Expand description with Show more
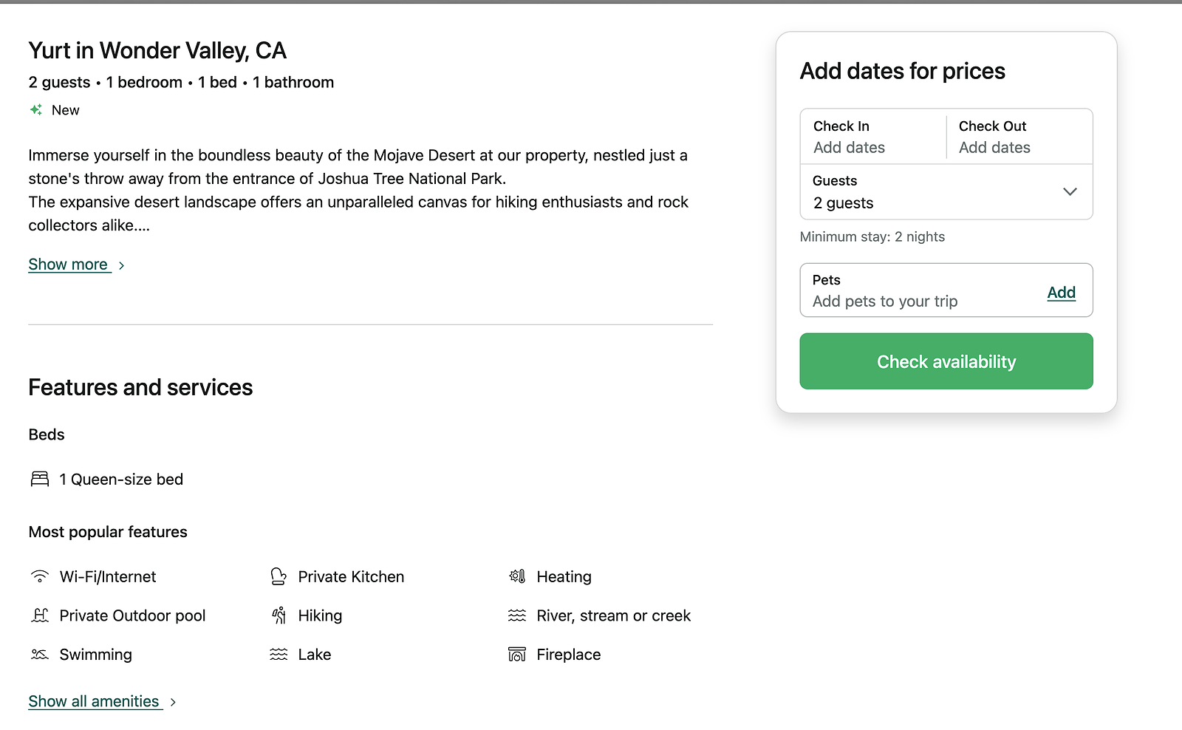Viewport: 1182px width, 730px height. [x=69, y=265]
